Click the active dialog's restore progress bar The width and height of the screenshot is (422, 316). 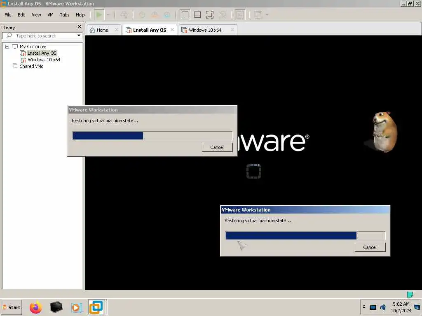[x=305, y=236]
